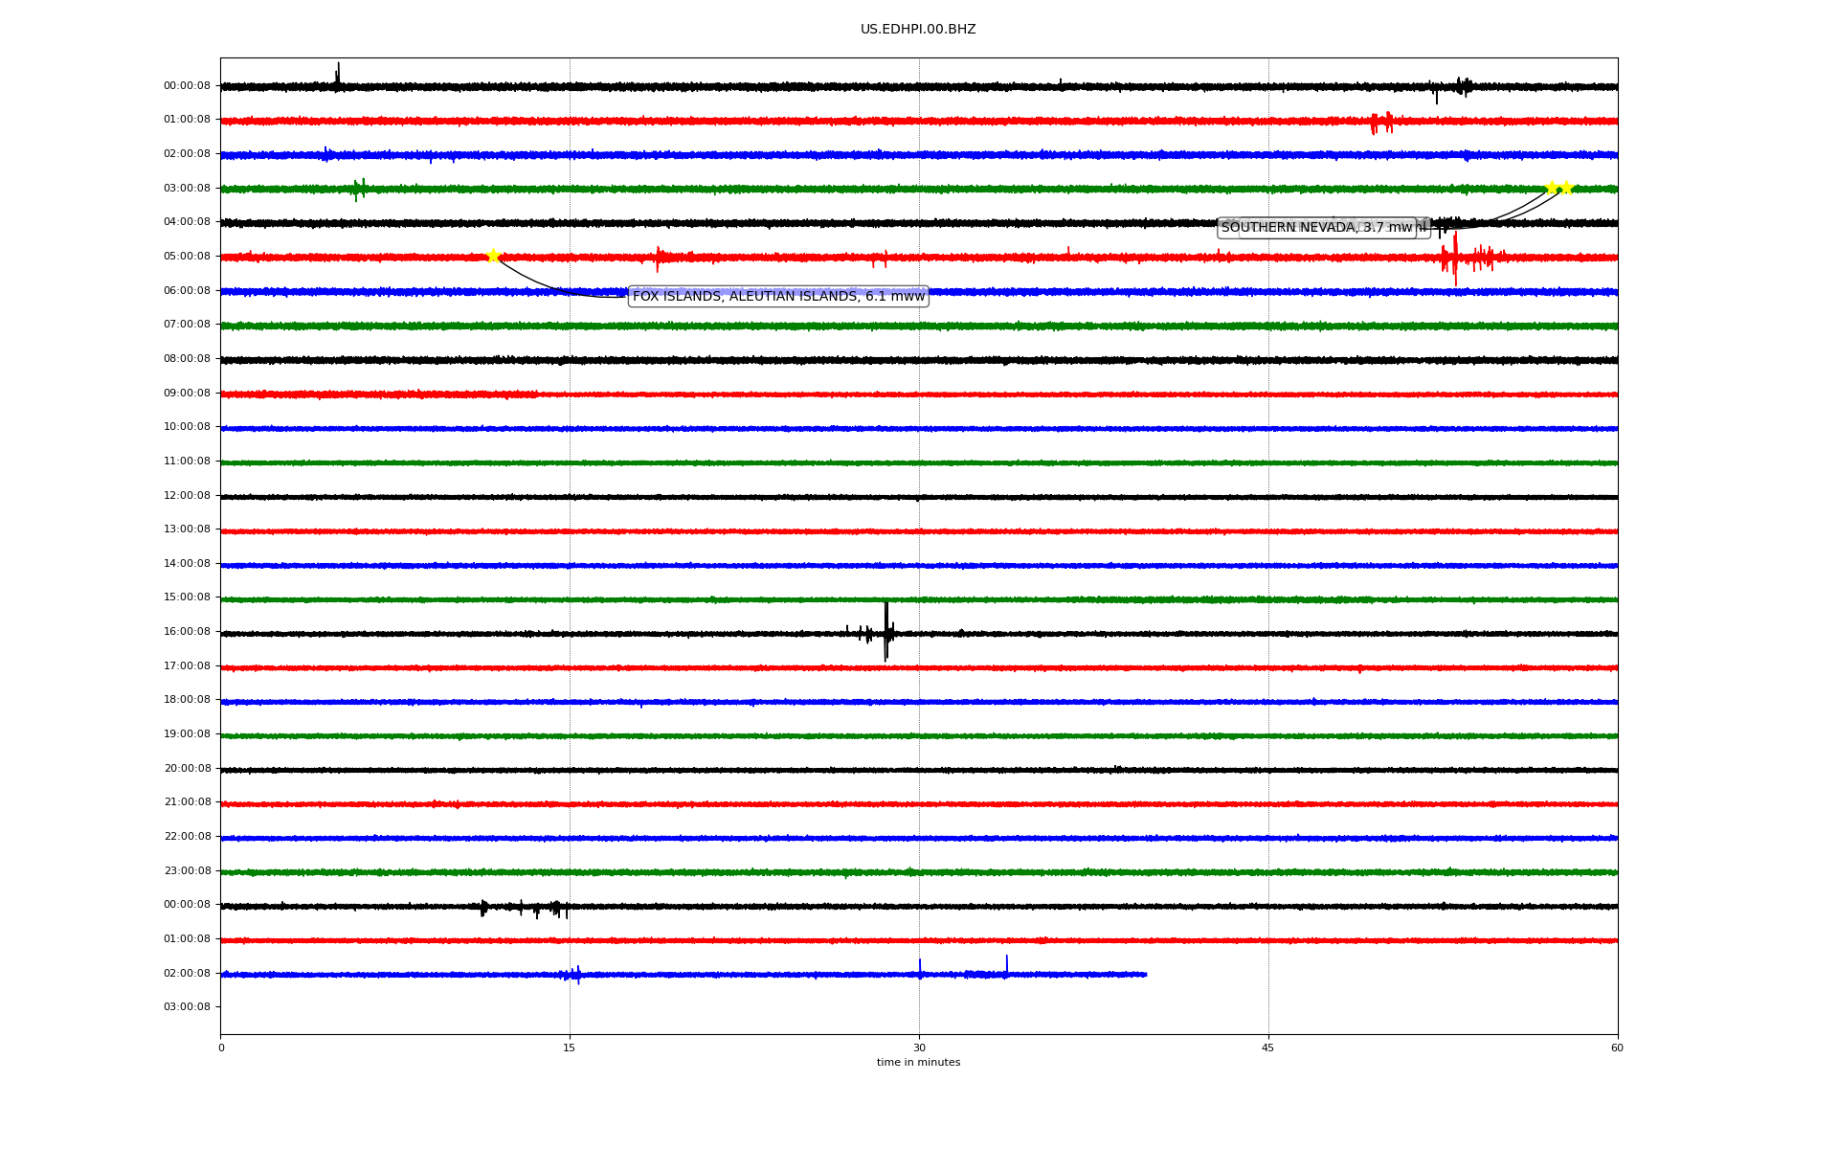Click the tall blue spike on the last 02:00:08 trace
1838x1149 pixels.
[x=1006, y=965]
